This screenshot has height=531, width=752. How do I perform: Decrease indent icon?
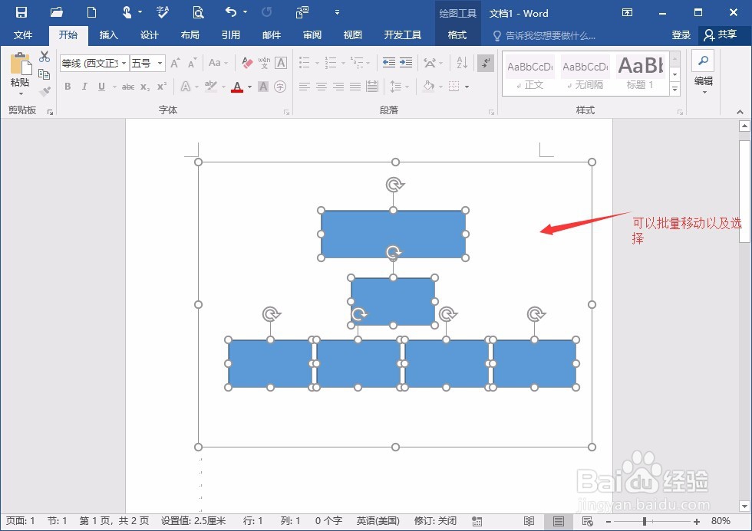pyautogui.click(x=389, y=62)
